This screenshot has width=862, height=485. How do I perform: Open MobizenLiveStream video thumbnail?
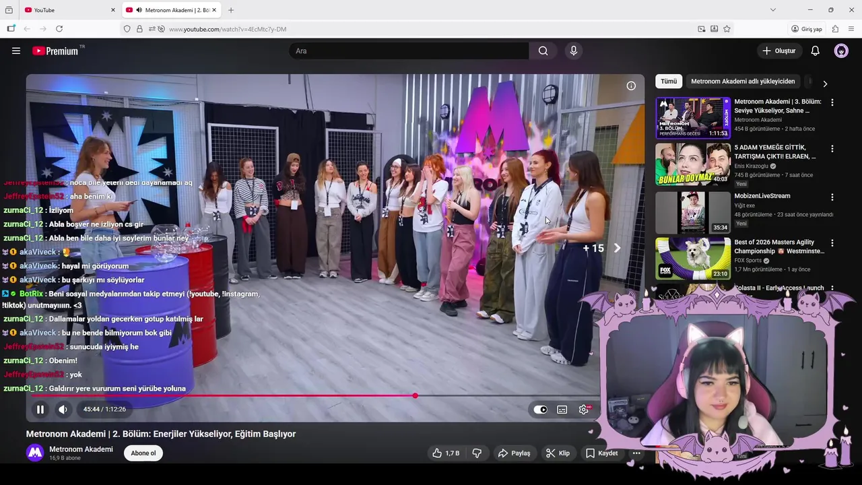click(x=693, y=212)
